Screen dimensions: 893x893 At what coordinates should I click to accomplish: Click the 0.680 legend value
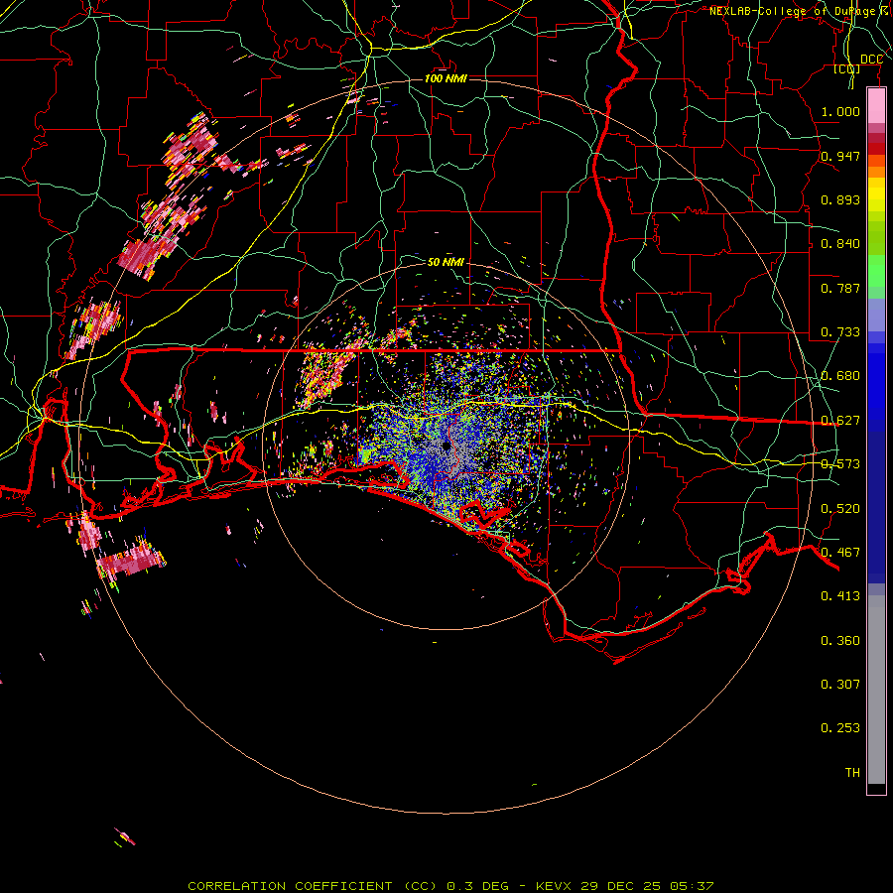pyautogui.click(x=840, y=376)
